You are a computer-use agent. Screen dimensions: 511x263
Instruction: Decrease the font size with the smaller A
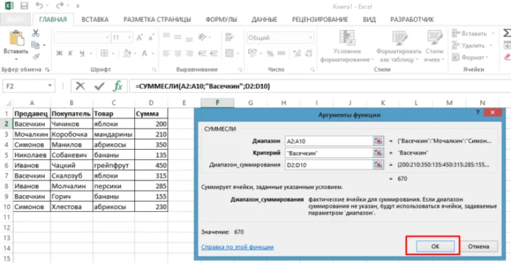(151, 38)
